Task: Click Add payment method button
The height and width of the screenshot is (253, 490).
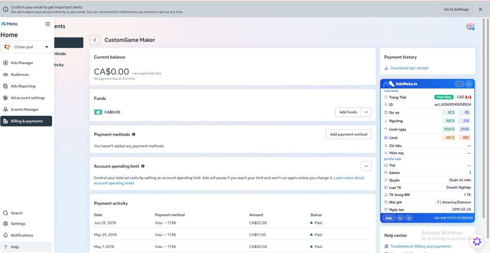Action: pyautogui.click(x=348, y=134)
